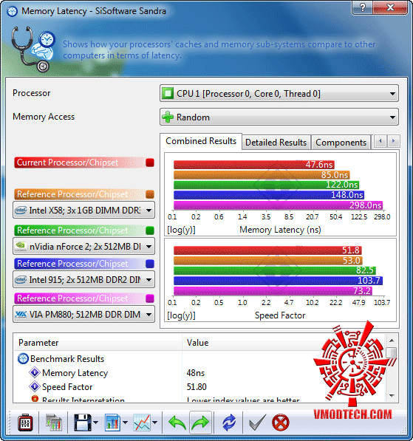Switch to the Detailed Results tab
The width and height of the screenshot is (413, 441).
point(276,143)
